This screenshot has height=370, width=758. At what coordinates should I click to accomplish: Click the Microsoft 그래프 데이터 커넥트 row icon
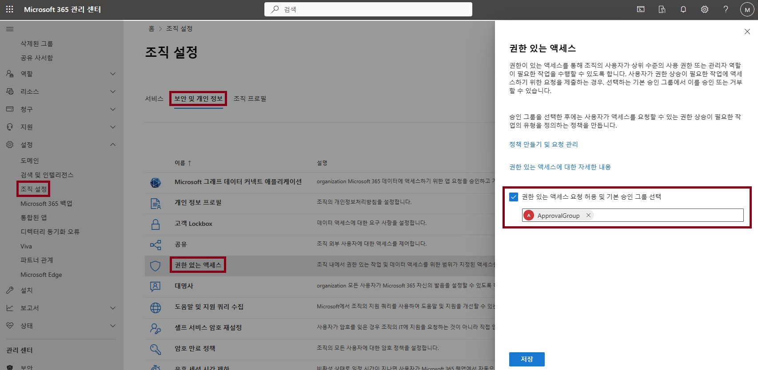pyautogui.click(x=155, y=182)
